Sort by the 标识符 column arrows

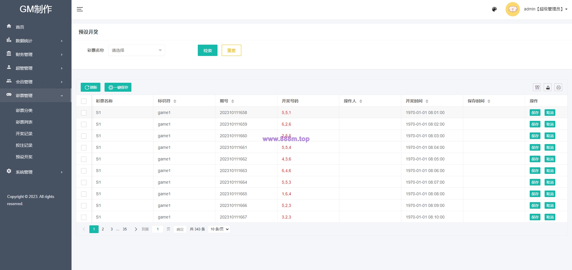tap(175, 101)
